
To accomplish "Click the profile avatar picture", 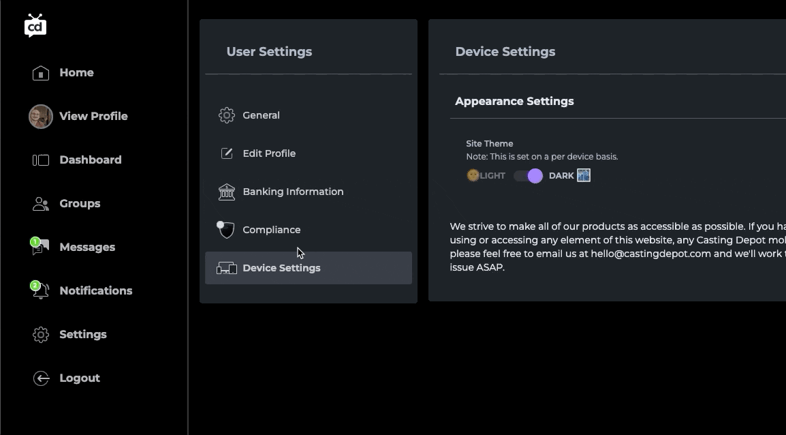I will 41,117.
